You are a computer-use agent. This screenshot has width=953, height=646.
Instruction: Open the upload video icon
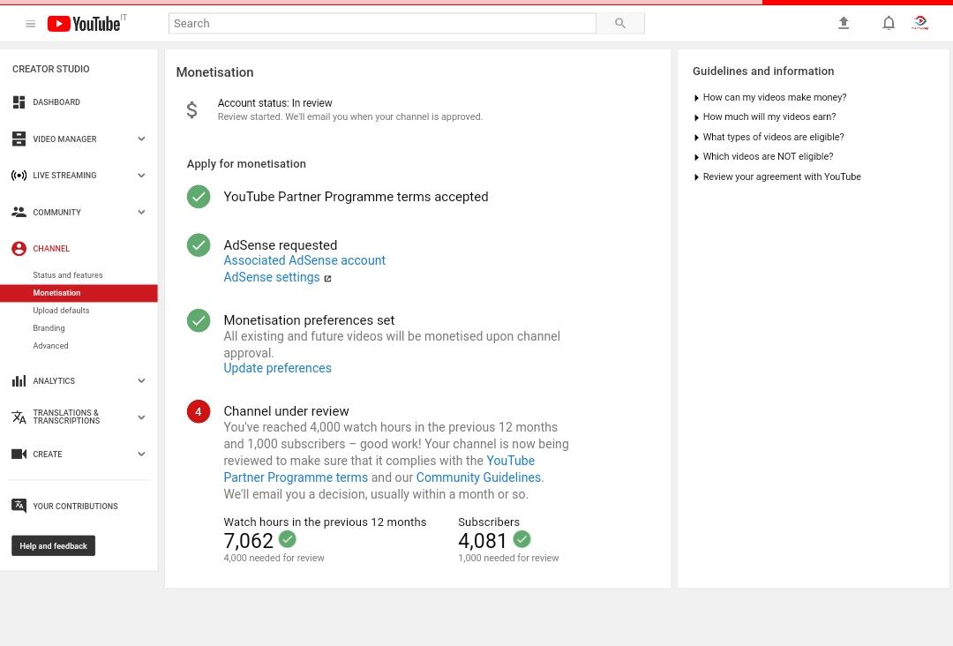(x=844, y=23)
